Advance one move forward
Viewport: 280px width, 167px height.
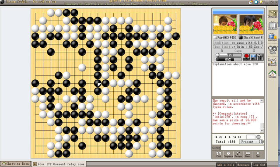[x=230, y=137]
